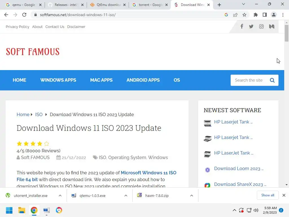Expand the tab search dropdown

pyautogui.click(x=244, y=4)
